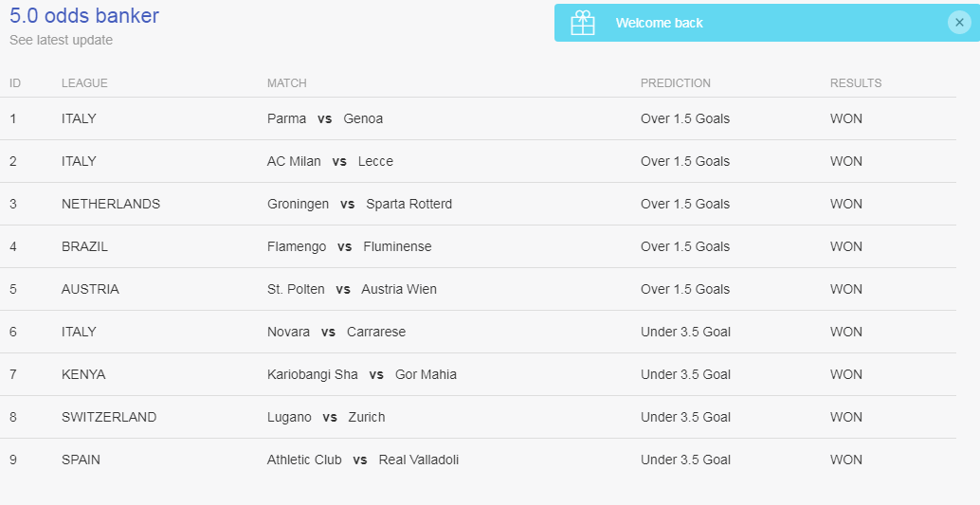Select the Groningen vs Sparta Rotterd row
The width and height of the screenshot is (980, 505).
click(x=478, y=204)
